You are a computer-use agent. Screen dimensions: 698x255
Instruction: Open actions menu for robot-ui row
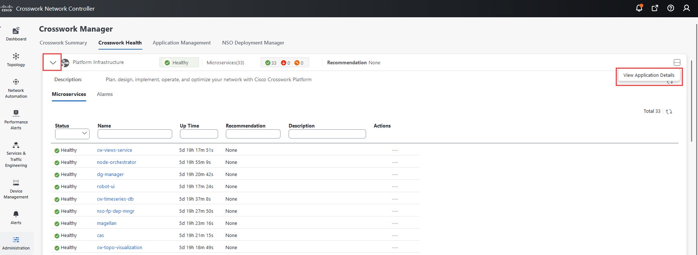point(395,187)
